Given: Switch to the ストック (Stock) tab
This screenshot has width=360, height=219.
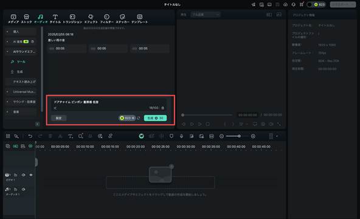Looking at the screenshot, I should coord(26,19).
